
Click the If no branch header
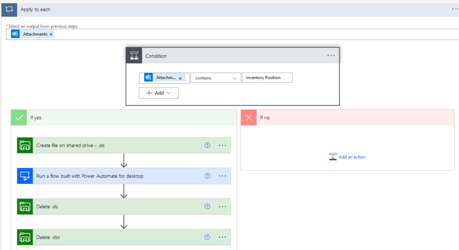pyautogui.click(x=347, y=118)
